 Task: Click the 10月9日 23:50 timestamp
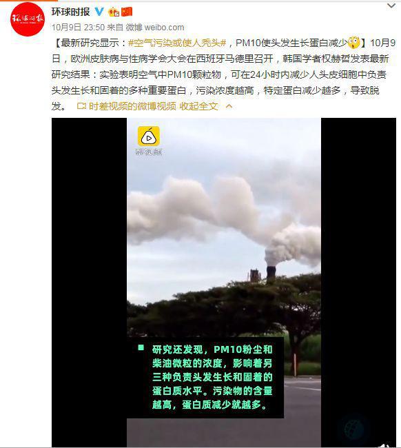tap(78, 28)
